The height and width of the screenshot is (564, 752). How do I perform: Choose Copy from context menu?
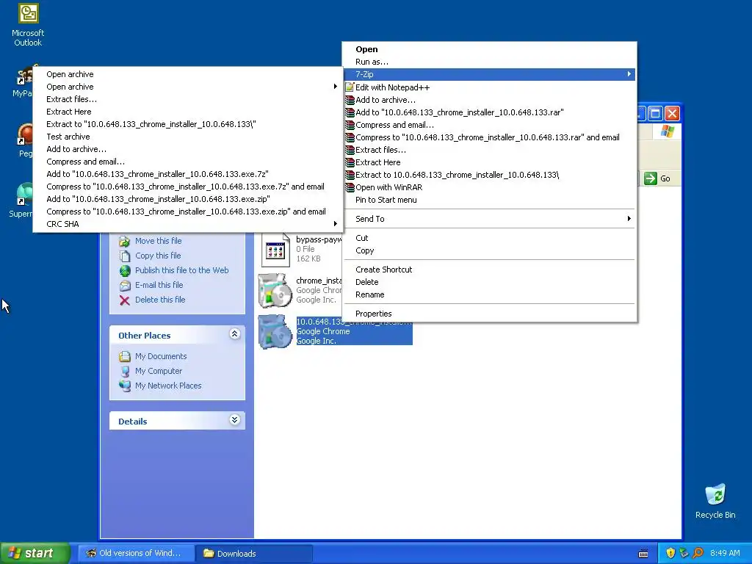pyautogui.click(x=490, y=250)
